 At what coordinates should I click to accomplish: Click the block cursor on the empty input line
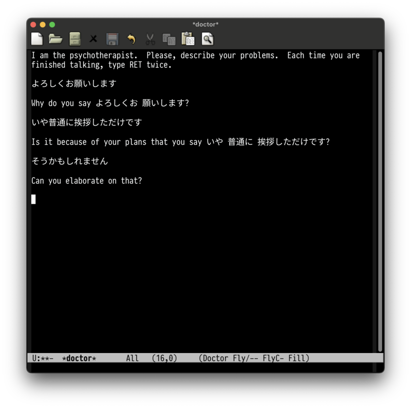tap(33, 199)
